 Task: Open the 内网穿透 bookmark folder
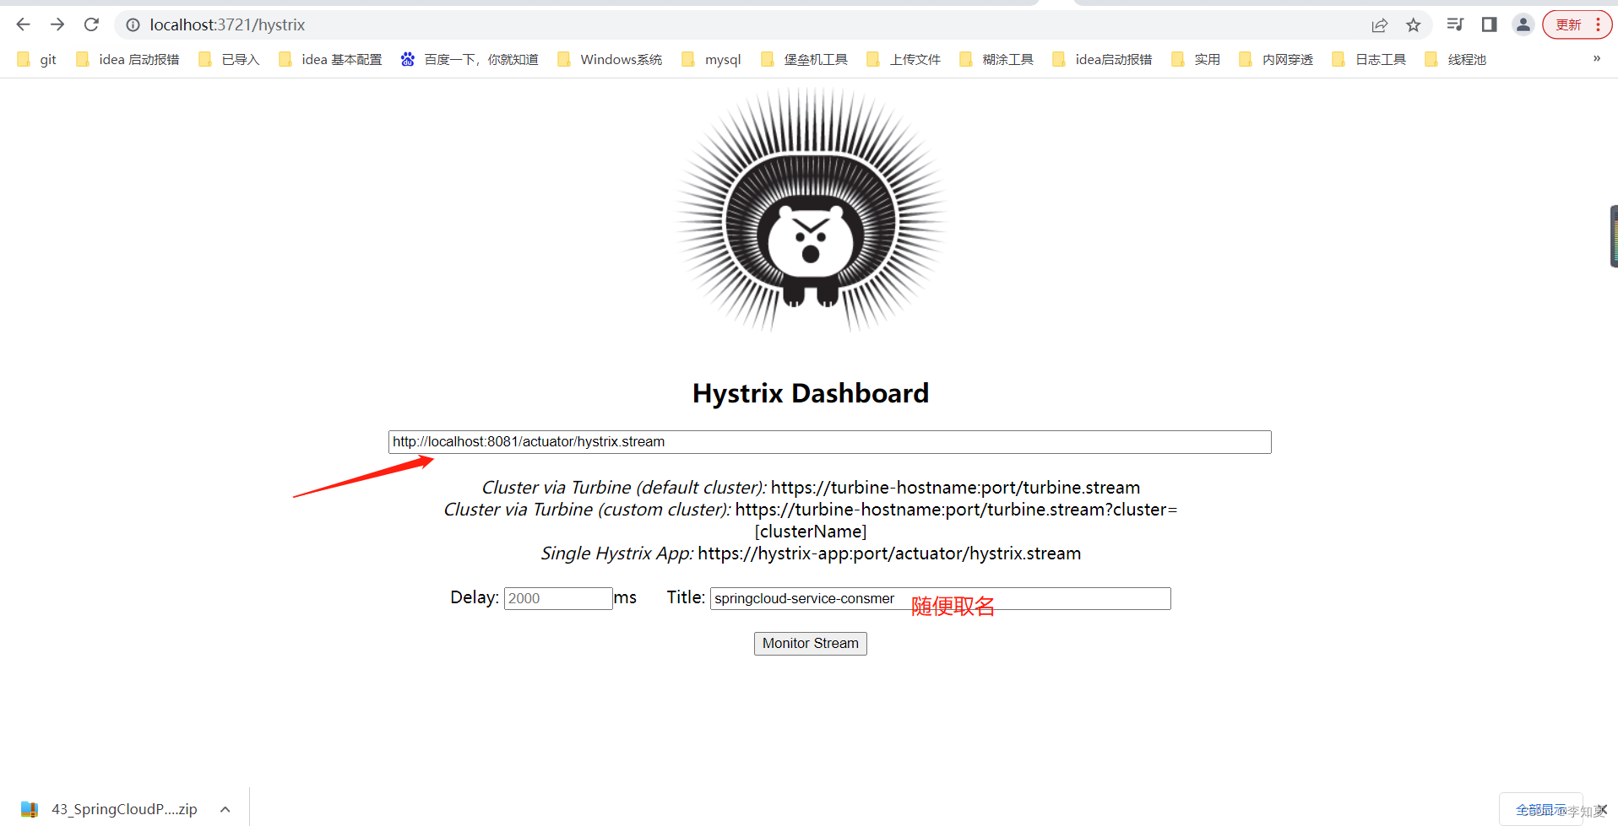point(1276,59)
